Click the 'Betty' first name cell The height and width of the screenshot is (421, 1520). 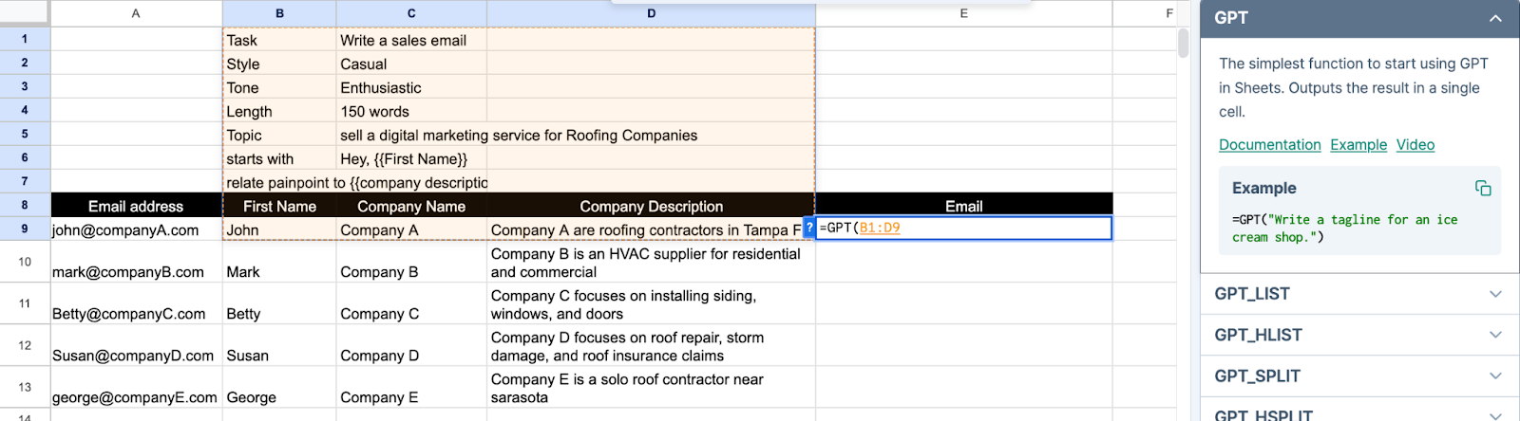click(x=279, y=303)
